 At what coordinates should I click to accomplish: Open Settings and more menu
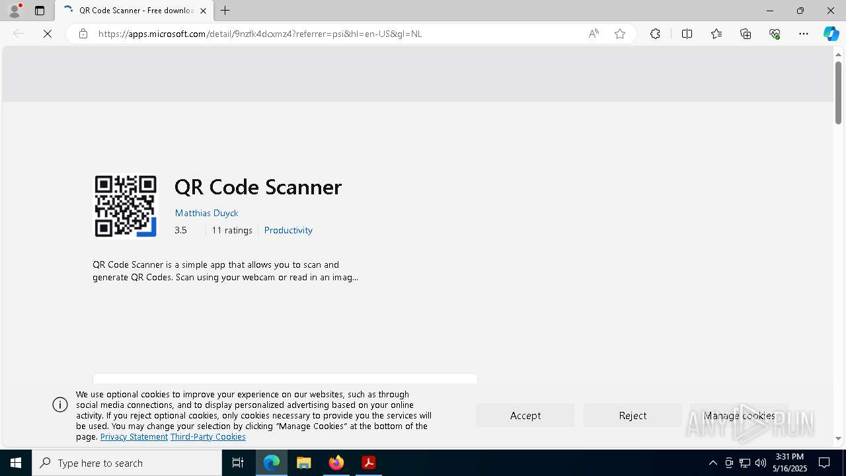[804, 34]
